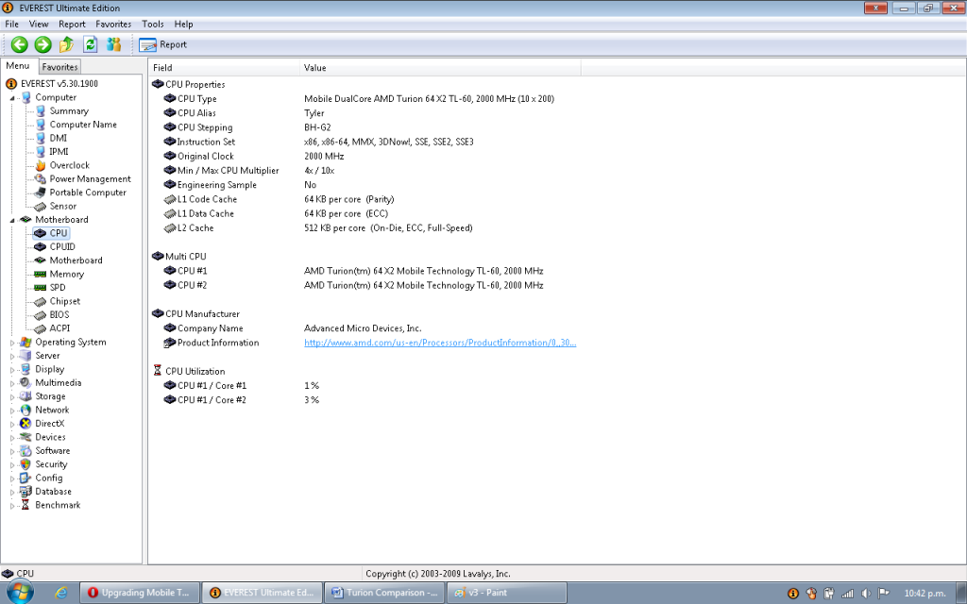This screenshot has height=604, width=967.
Task: Click the Benchmark hourglass icon
Action: pyautogui.click(x=25, y=505)
